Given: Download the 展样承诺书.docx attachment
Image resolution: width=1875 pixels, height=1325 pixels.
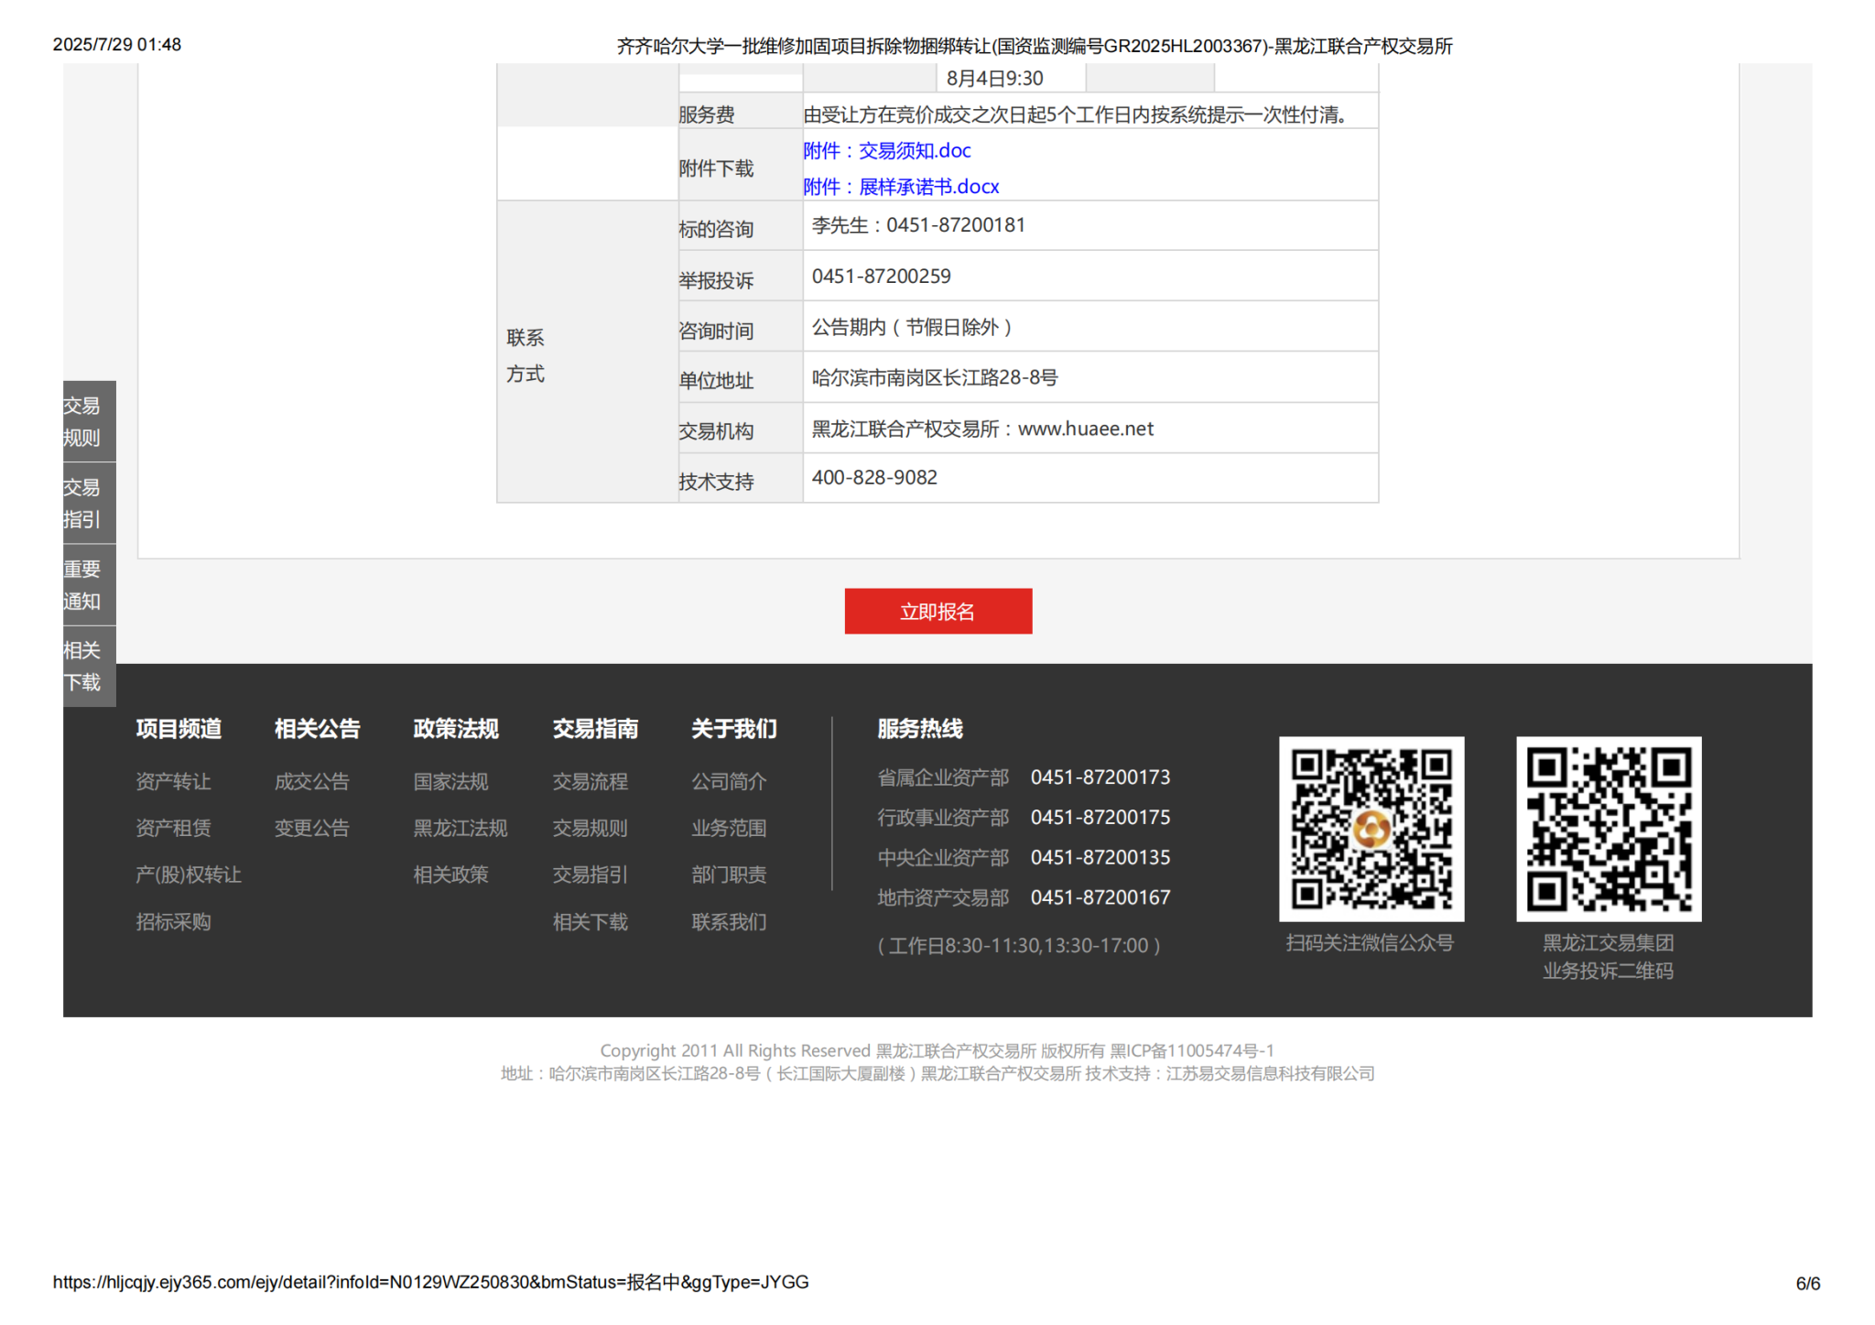Looking at the screenshot, I should point(901,187).
